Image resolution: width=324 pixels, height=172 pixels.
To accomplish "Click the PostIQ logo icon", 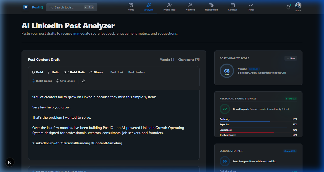I will tap(26, 7).
